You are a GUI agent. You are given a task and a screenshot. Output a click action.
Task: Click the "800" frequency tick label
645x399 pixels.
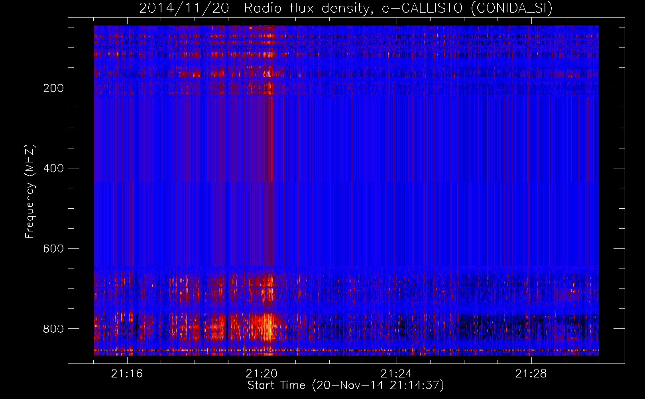coord(53,329)
